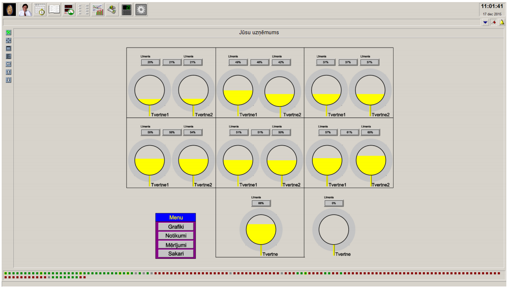This screenshot has height=288, width=508.
Task: Open the digital meter and gauge icon
Action: click(69, 10)
